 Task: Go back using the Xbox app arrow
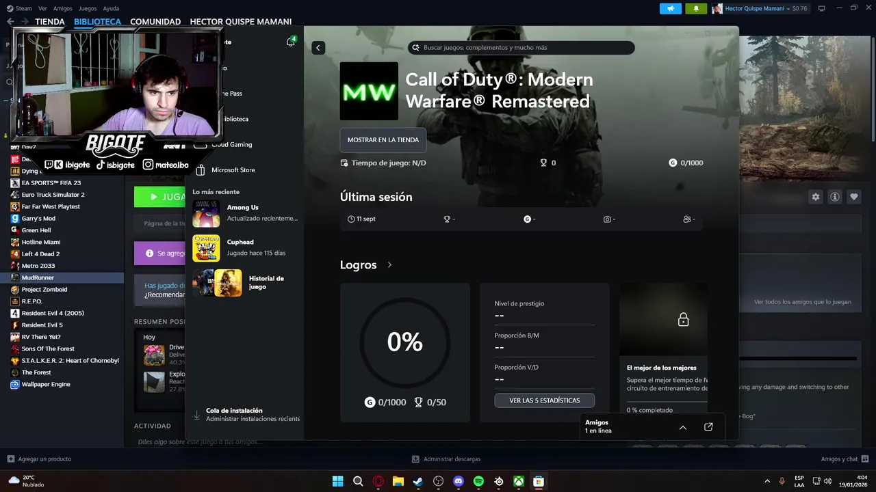[x=318, y=48]
